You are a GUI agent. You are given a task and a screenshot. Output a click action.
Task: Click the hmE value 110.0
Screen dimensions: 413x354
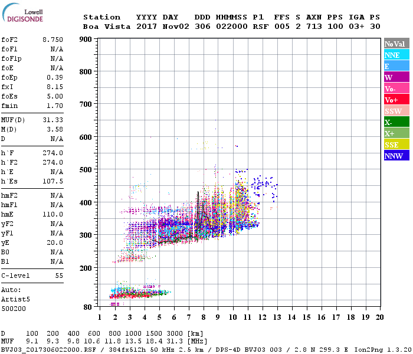(x=53, y=214)
